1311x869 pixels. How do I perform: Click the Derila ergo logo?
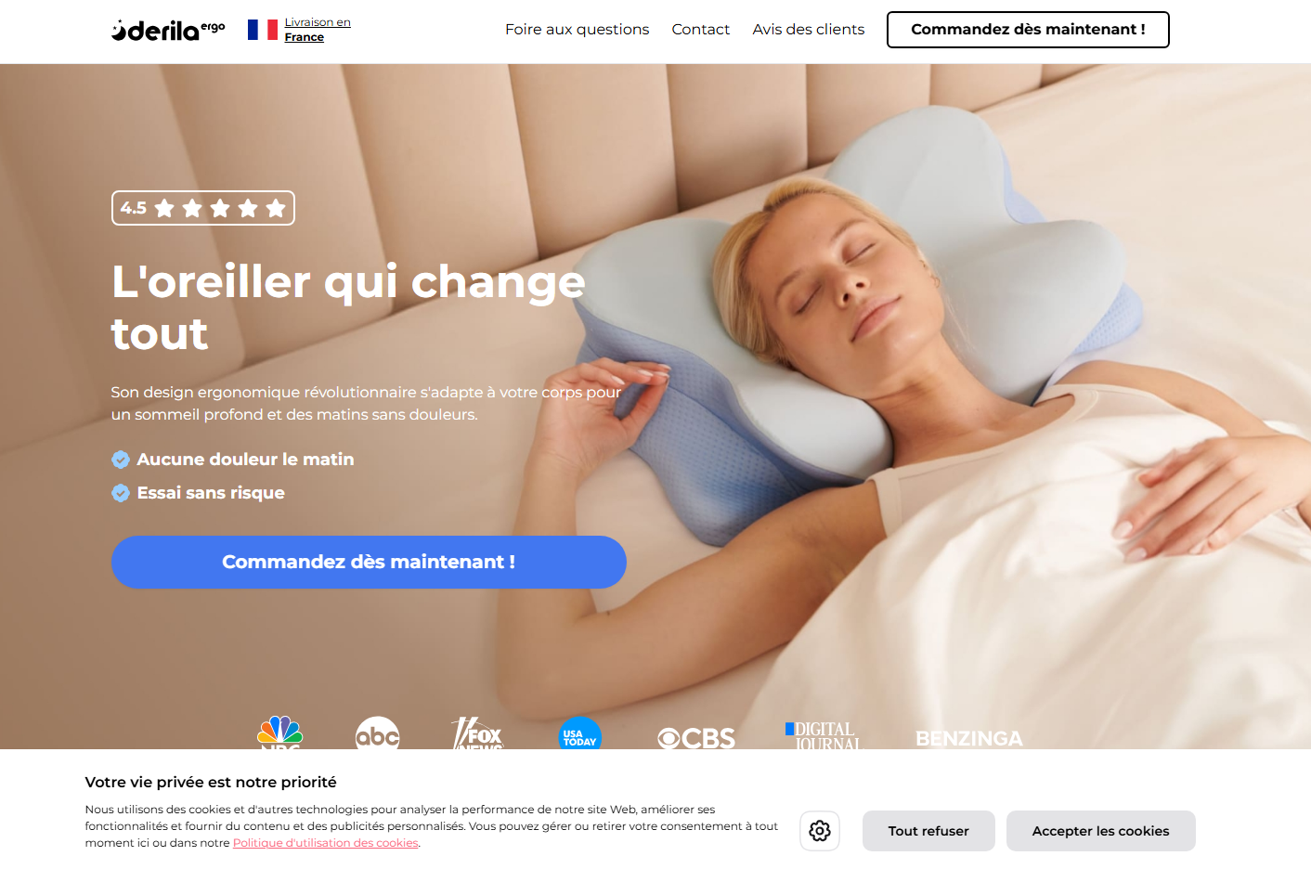(x=168, y=30)
